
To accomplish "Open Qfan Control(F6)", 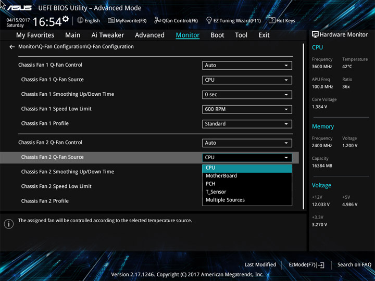I will (176, 20).
